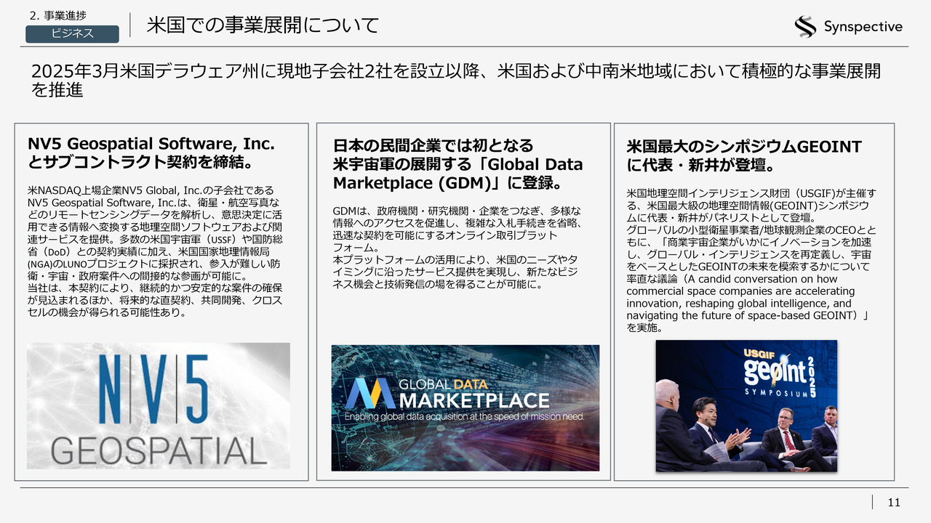The width and height of the screenshot is (931, 523).
Task: Click the NV5 paragraph beginning 米NASDAQ上場企業
Action: click(156, 251)
